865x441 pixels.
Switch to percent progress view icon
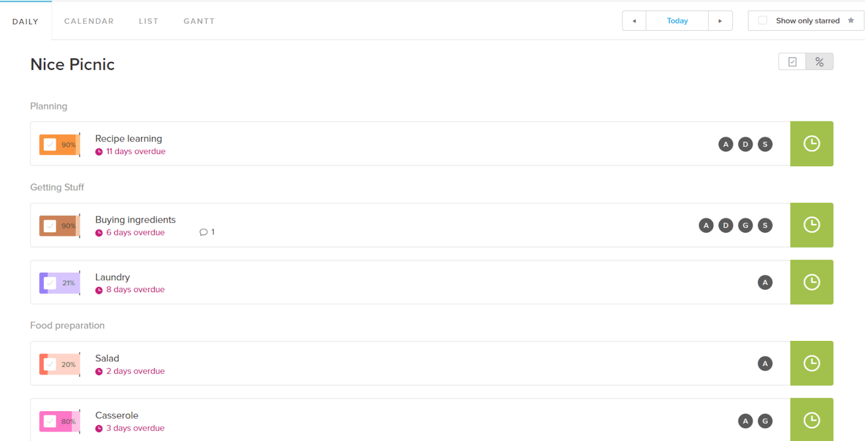click(x=820, y=62)
